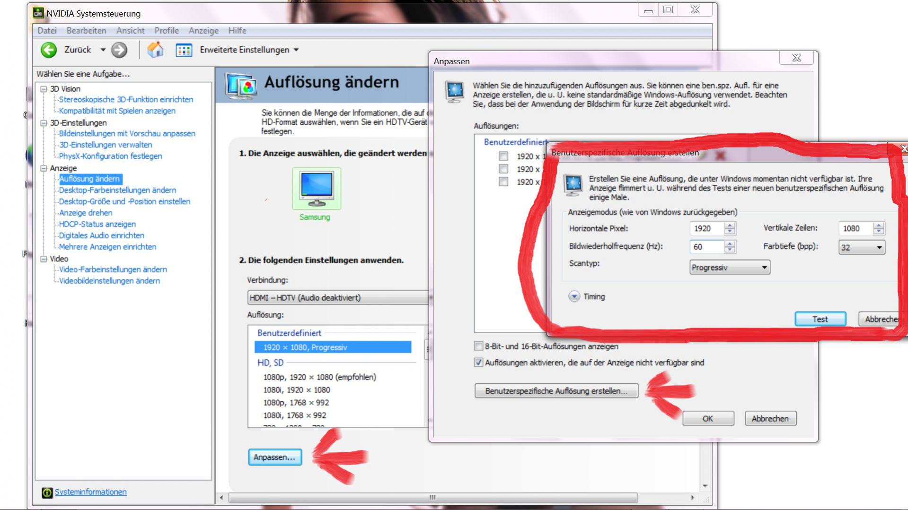Collapse the Anzeige tree node

coord(44,168)
